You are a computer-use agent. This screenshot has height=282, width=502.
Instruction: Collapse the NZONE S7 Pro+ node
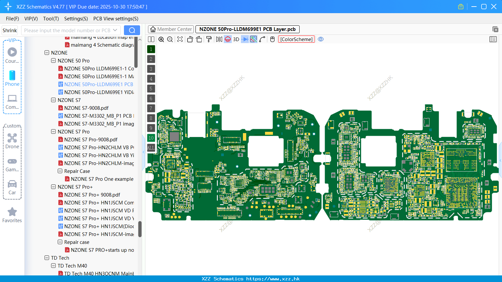[53, 187]
